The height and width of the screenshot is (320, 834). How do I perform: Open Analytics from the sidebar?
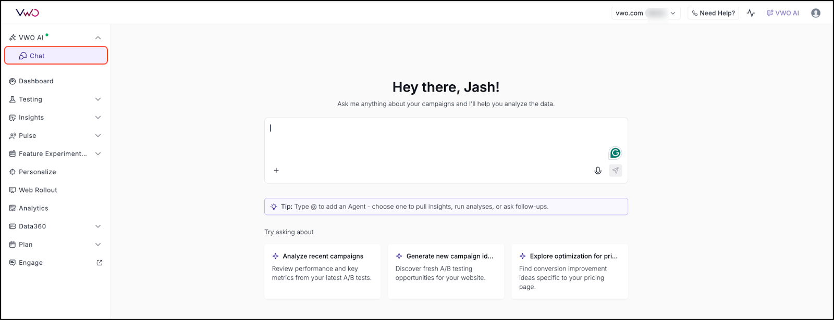[x=33, y=208]
